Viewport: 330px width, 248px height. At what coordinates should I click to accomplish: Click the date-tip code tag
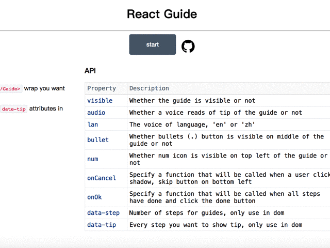(x=14, y=109)
